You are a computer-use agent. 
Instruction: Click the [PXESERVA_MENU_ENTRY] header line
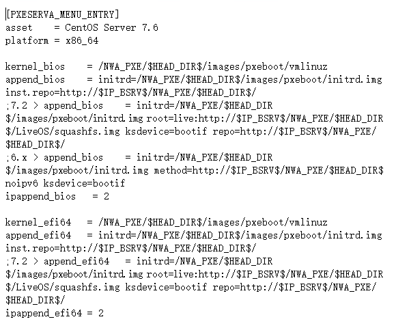pyautogui.click(x=62, y=14)
